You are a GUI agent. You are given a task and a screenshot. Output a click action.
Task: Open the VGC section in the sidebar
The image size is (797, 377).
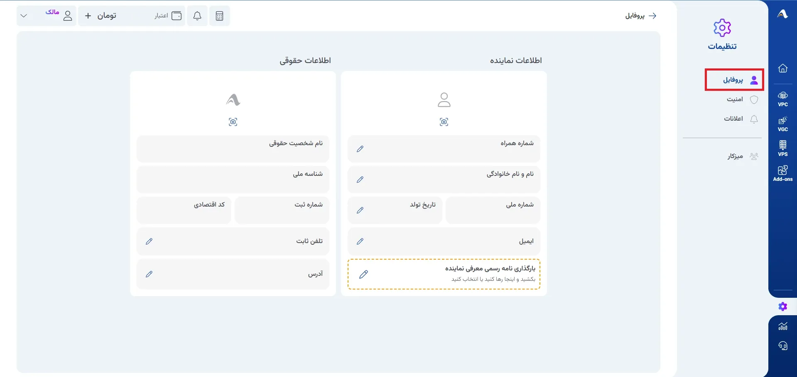(782, 124)
